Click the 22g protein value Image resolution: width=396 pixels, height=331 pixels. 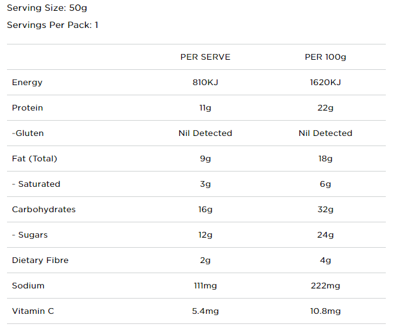pos(325,108)
